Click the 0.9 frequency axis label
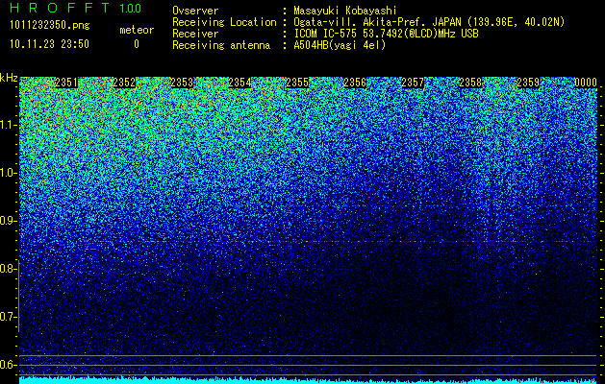 tap(7, 221)
